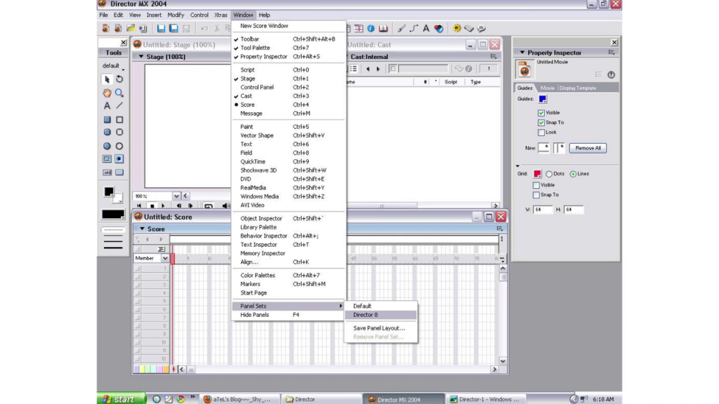Click the blue info toolbar icon
719x404 pixels.
tap(371, 28)
